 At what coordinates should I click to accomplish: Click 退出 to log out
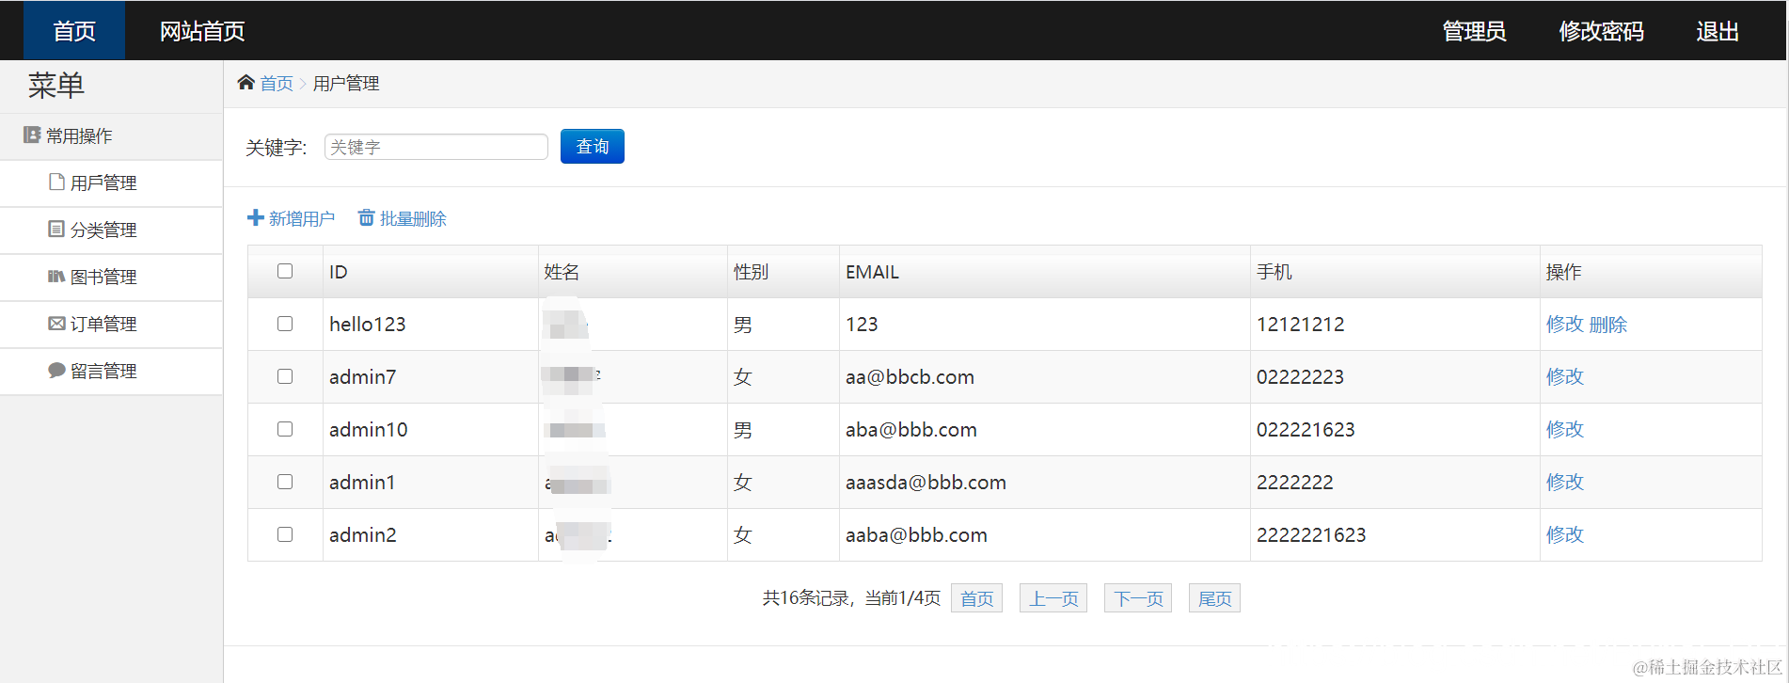(x=1718, y=31)
